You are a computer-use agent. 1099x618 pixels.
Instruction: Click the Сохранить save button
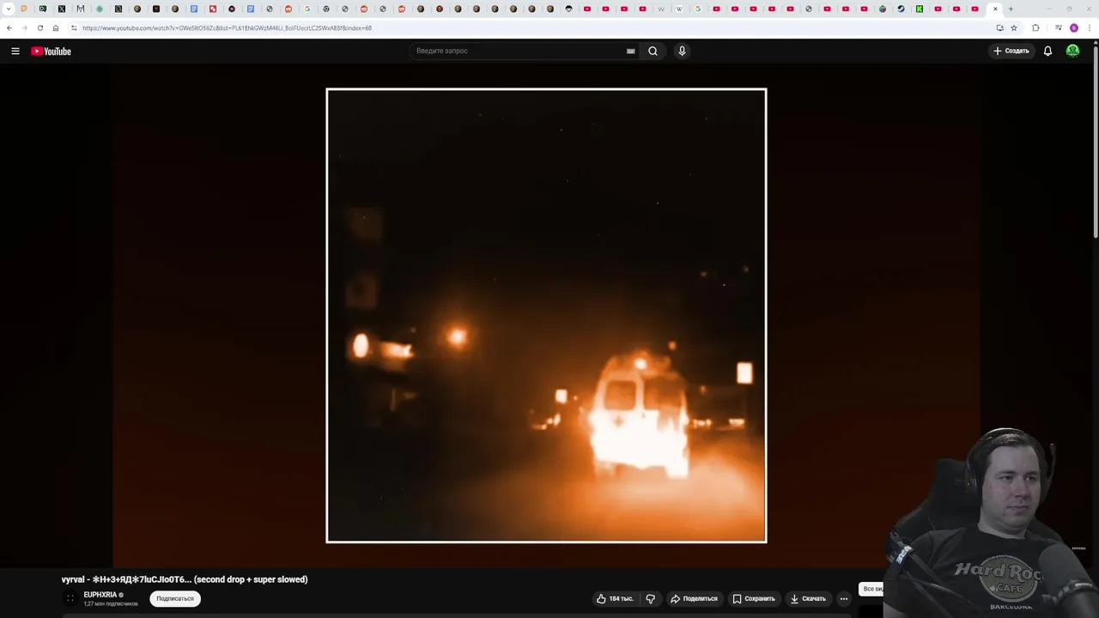click(x=754, y=599)
